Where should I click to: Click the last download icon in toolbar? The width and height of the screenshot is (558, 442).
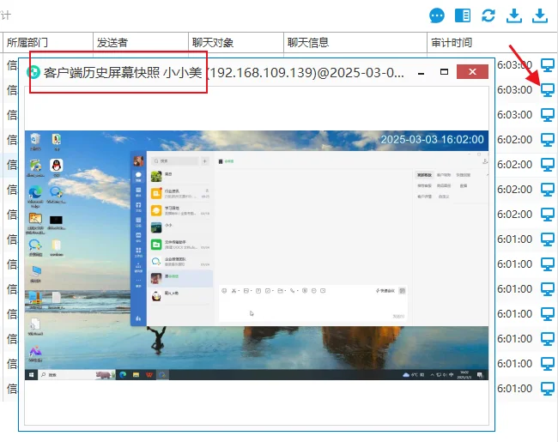tap(540, 15)
